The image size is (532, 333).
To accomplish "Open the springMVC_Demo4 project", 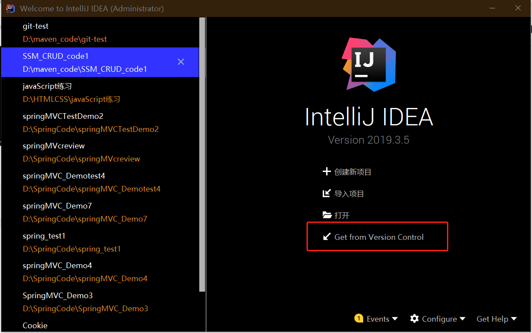I will (x=100, y=272).
